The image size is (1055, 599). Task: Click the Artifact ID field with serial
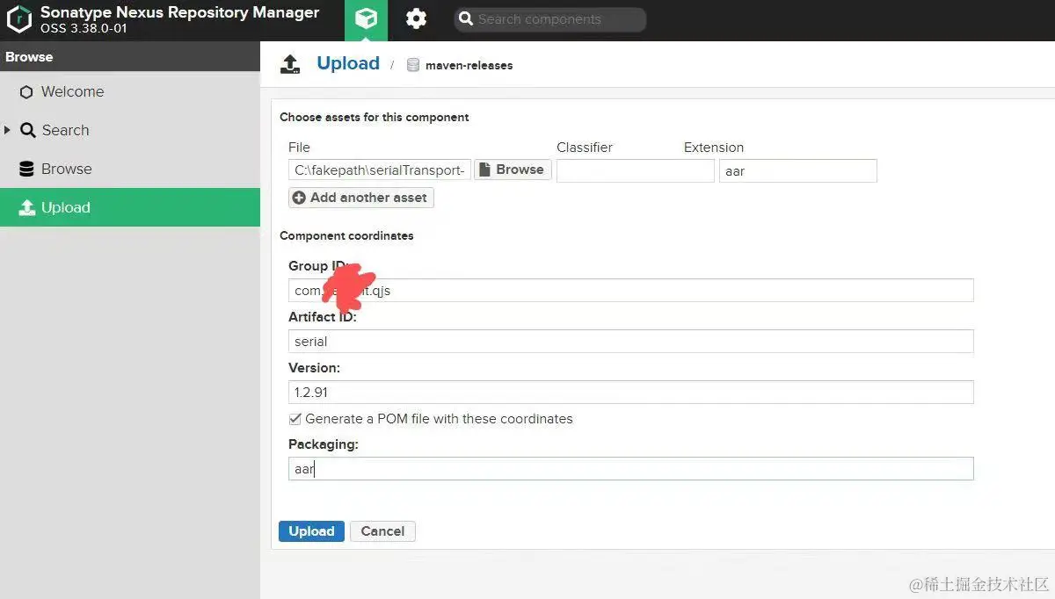[630, 341]
